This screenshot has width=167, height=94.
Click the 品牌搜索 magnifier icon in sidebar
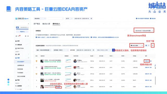coord(16,86)
